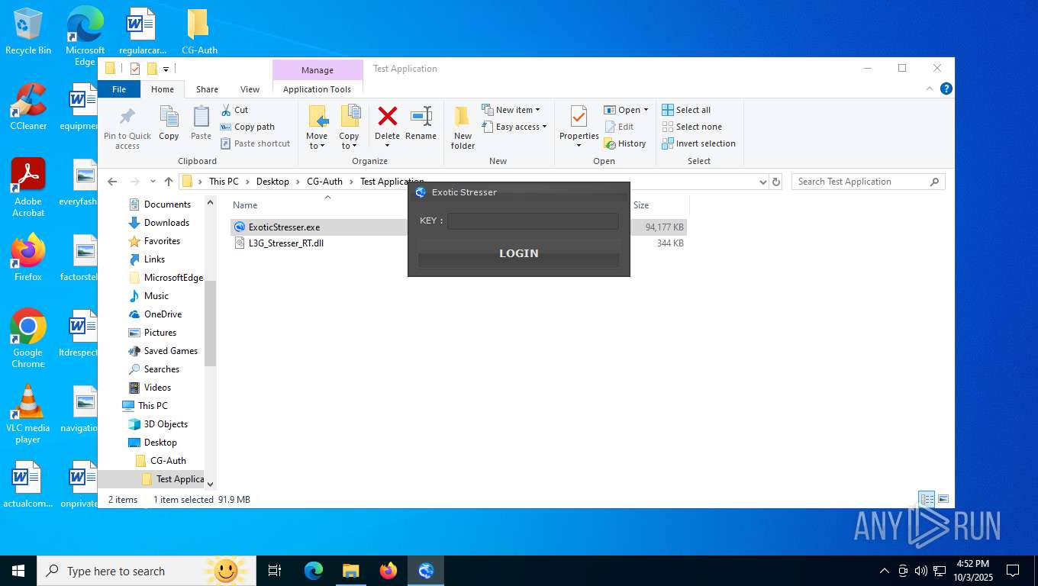
Task: Click the Task View taskbar icon
Action: pos(275,571)
